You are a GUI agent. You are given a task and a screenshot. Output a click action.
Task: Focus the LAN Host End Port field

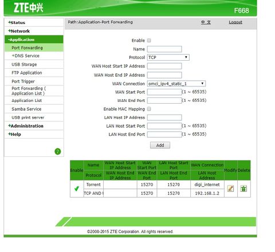point(164,135)
